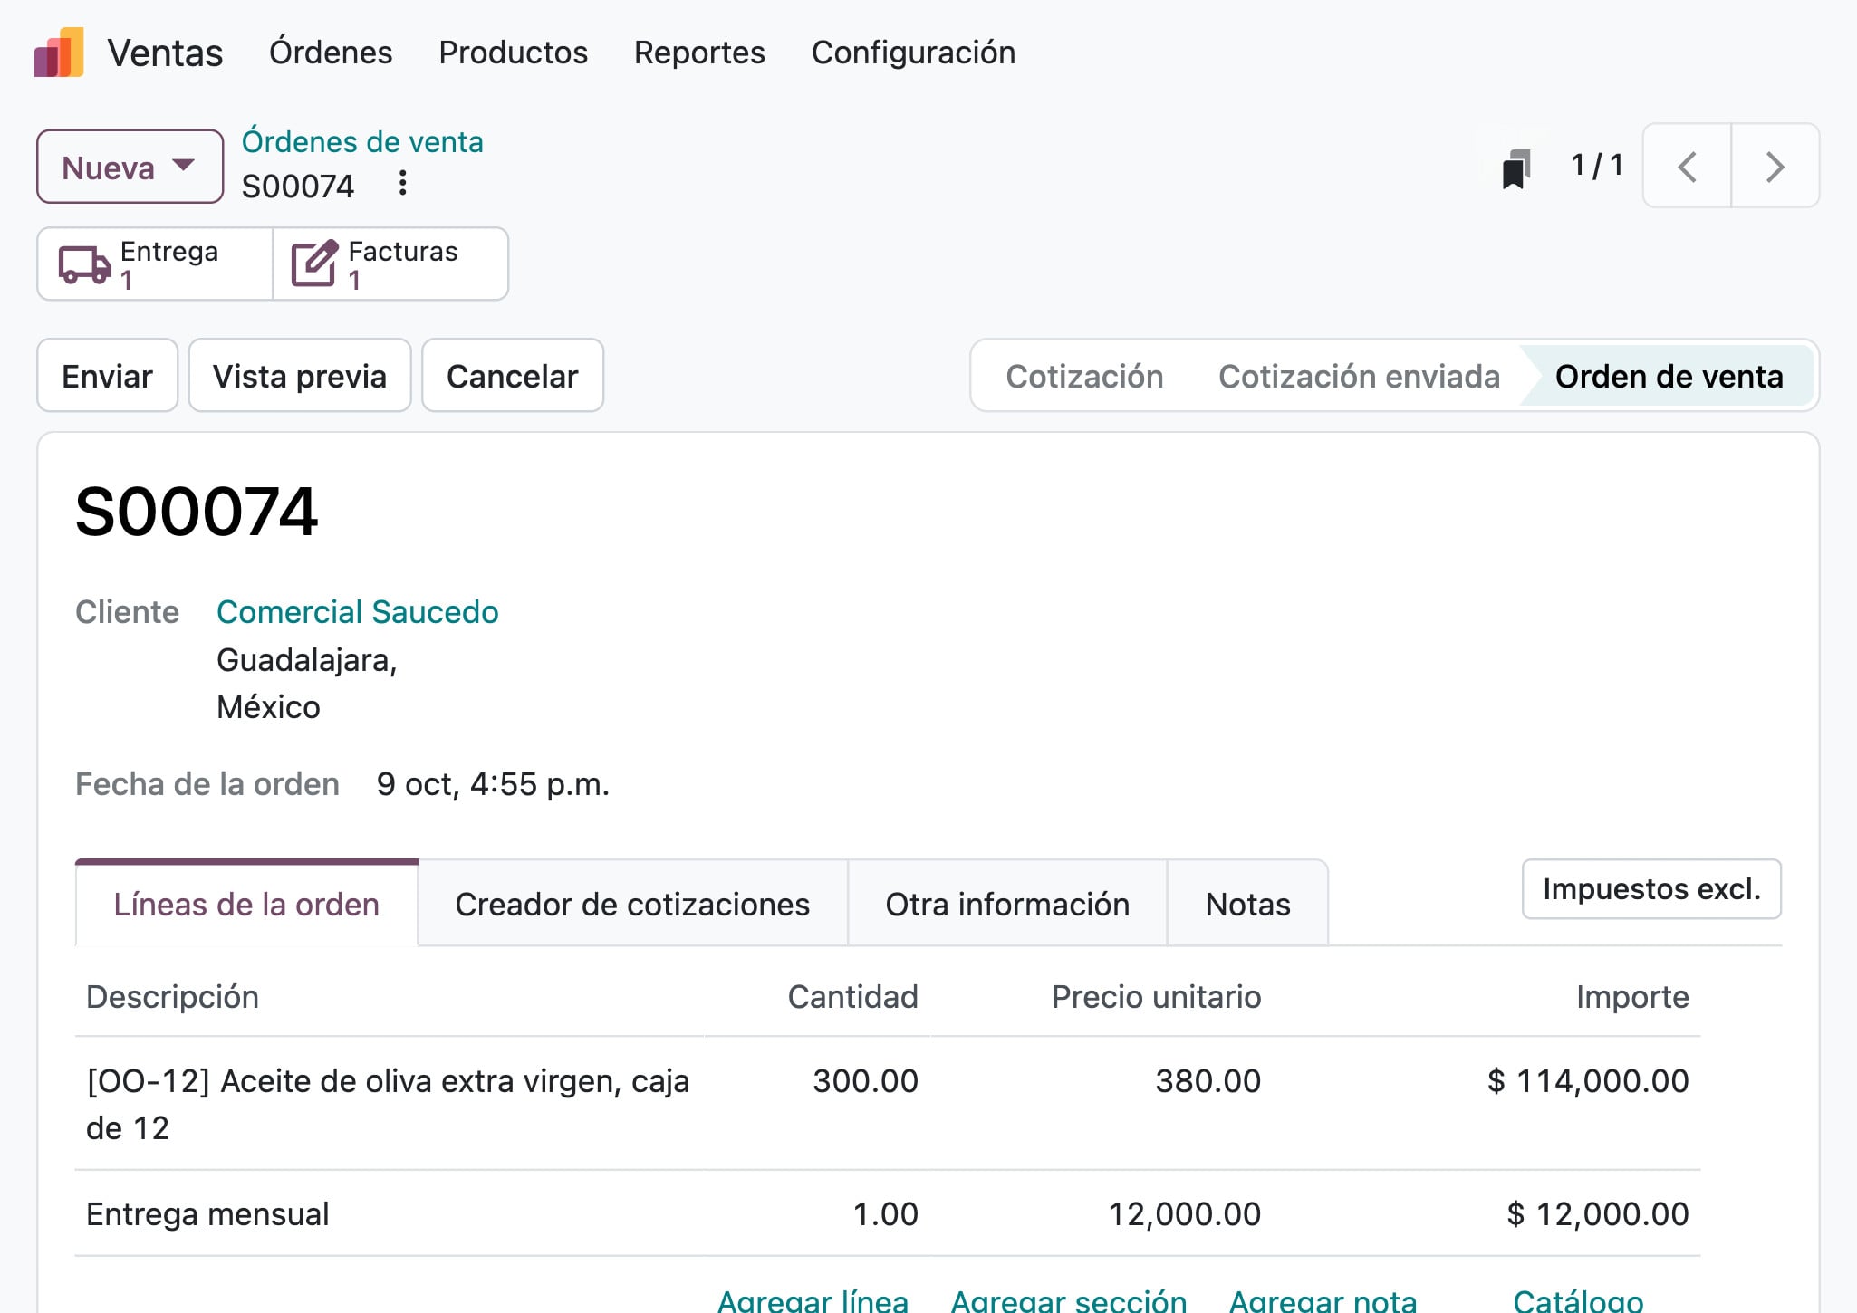
Task: Open Entrega delivery truck smart button
Action: (155, 264)
